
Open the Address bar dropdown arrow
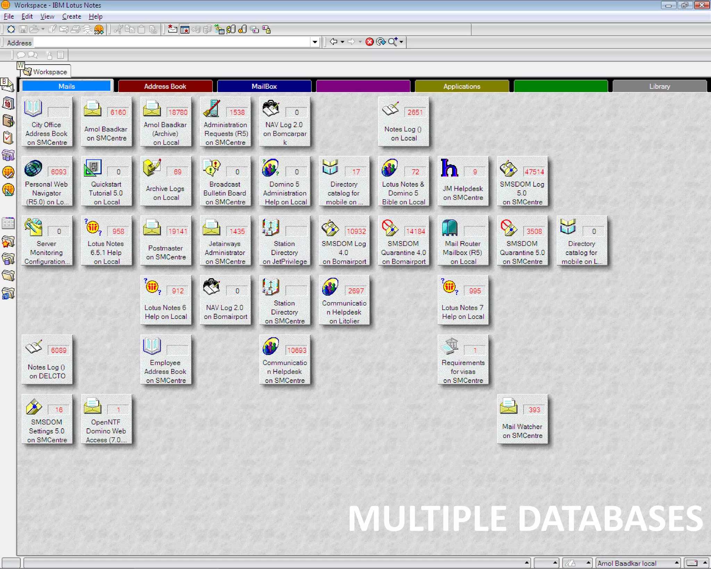315,42
